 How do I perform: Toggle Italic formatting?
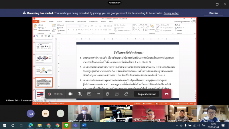(71, 30)
